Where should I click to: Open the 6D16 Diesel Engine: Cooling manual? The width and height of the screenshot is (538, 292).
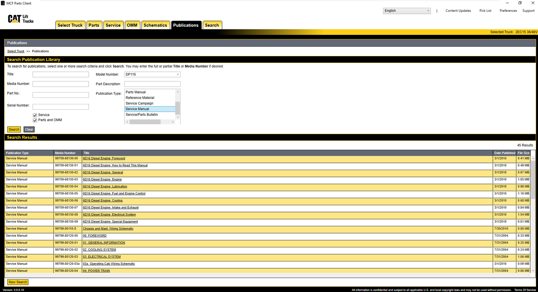click(x=103, y=200)
